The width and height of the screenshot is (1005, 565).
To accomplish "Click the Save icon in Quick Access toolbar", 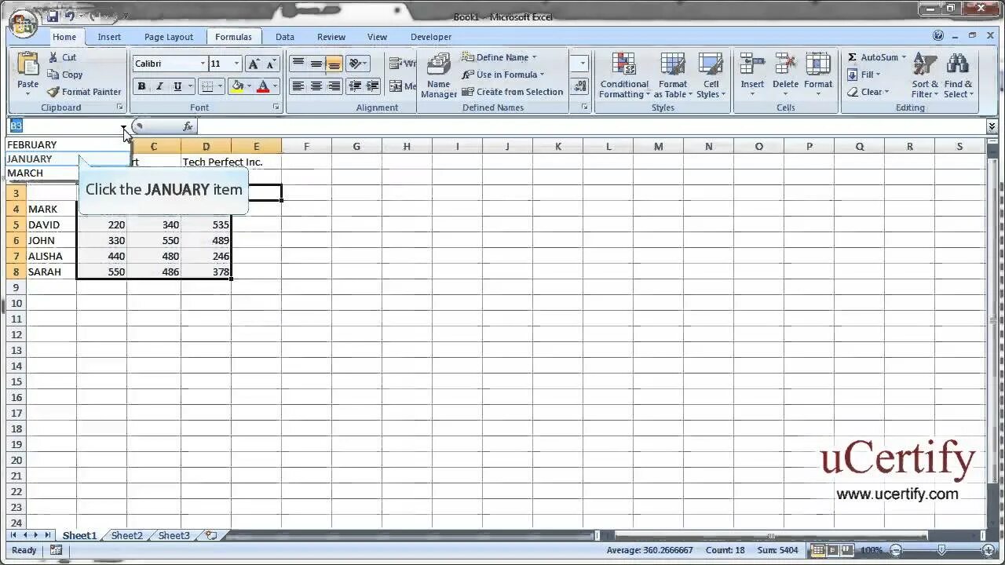I will (x=53, y=16).
